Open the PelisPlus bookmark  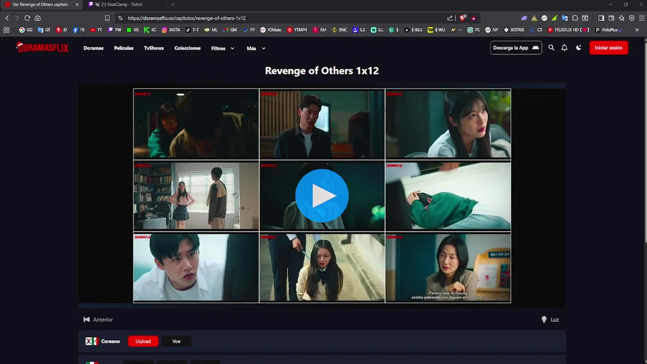[x=609, y=30]
